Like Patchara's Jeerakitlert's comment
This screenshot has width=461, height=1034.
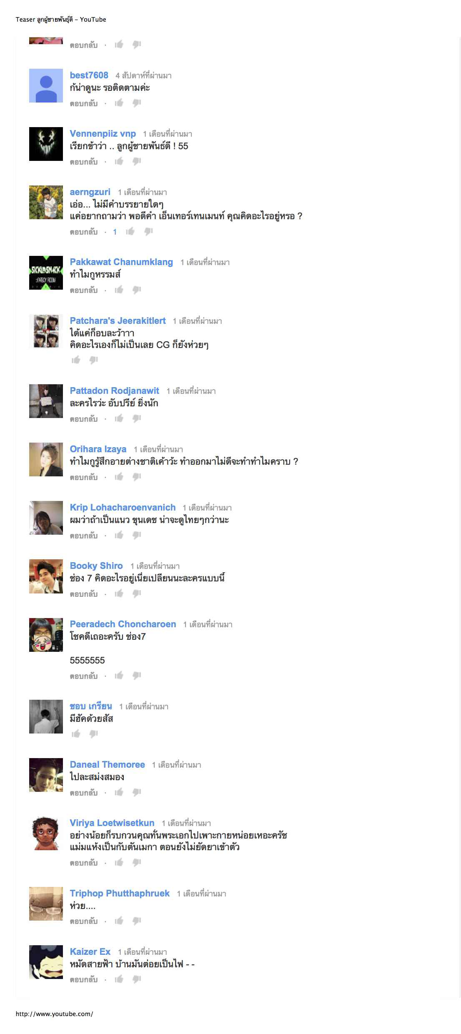76,360
